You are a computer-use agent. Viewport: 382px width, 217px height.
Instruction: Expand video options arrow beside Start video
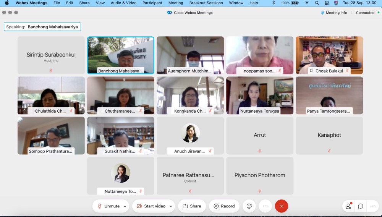tap(171, 206)
